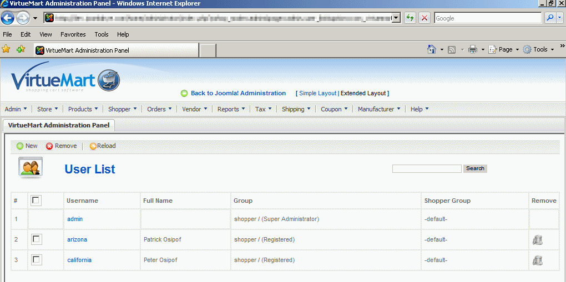Click trash icon for california row
566x282 pixels.
click(x=538, y=260)
